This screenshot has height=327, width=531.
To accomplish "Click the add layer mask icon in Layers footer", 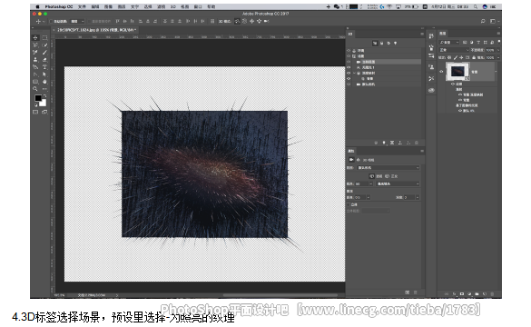I will click(462, 294).
